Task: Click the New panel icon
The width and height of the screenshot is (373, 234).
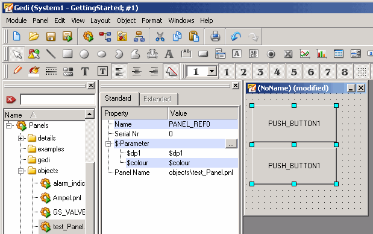Action: pos(17,36)
